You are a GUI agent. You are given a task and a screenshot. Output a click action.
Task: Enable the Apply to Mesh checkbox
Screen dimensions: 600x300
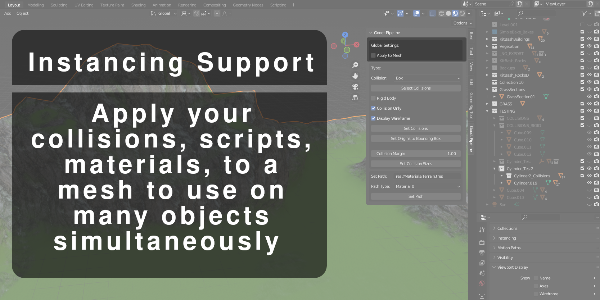(373, 55)
